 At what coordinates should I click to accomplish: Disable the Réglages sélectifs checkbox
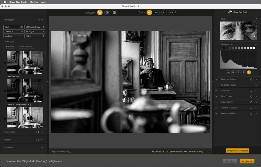216,85
